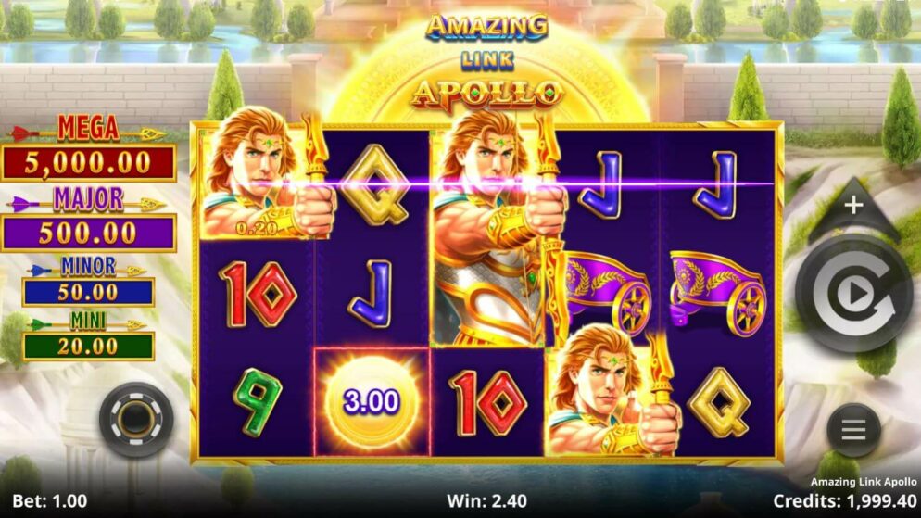Click the purple J symbol in second reel
This screenshot has height=518, width=921.
tap(372, 294)
